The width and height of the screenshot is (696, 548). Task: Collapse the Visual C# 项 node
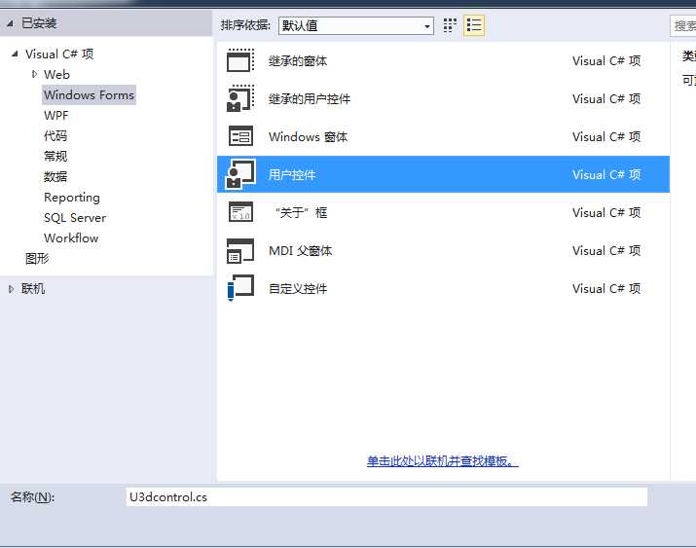click(x=16, y=55)
